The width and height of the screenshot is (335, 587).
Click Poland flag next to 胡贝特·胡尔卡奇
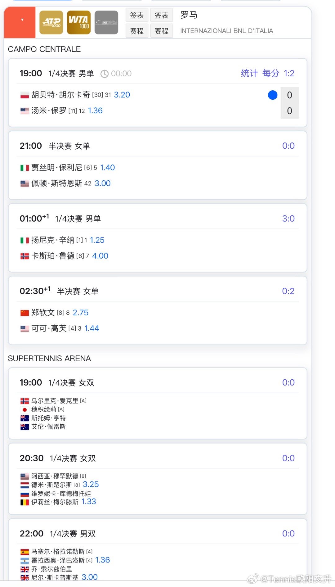click(x=25, y=95)
